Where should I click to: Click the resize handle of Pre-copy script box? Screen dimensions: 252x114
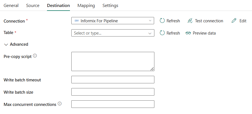click(152, 69)
